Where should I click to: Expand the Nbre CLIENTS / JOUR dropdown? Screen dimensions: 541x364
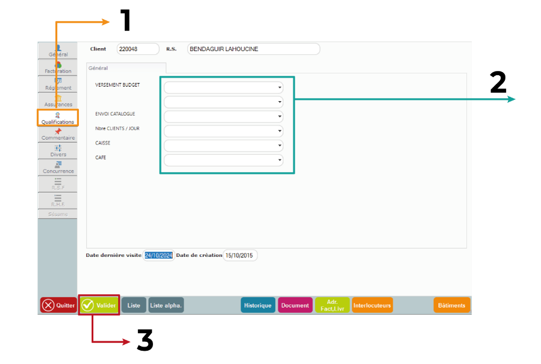pyautogui.click(x=224, y=131)
